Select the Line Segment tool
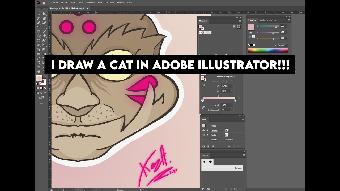340x191 pixels. coord(44,27)
